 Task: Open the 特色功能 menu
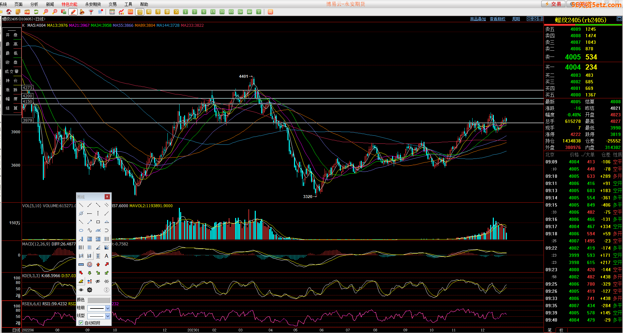(69, 4)
